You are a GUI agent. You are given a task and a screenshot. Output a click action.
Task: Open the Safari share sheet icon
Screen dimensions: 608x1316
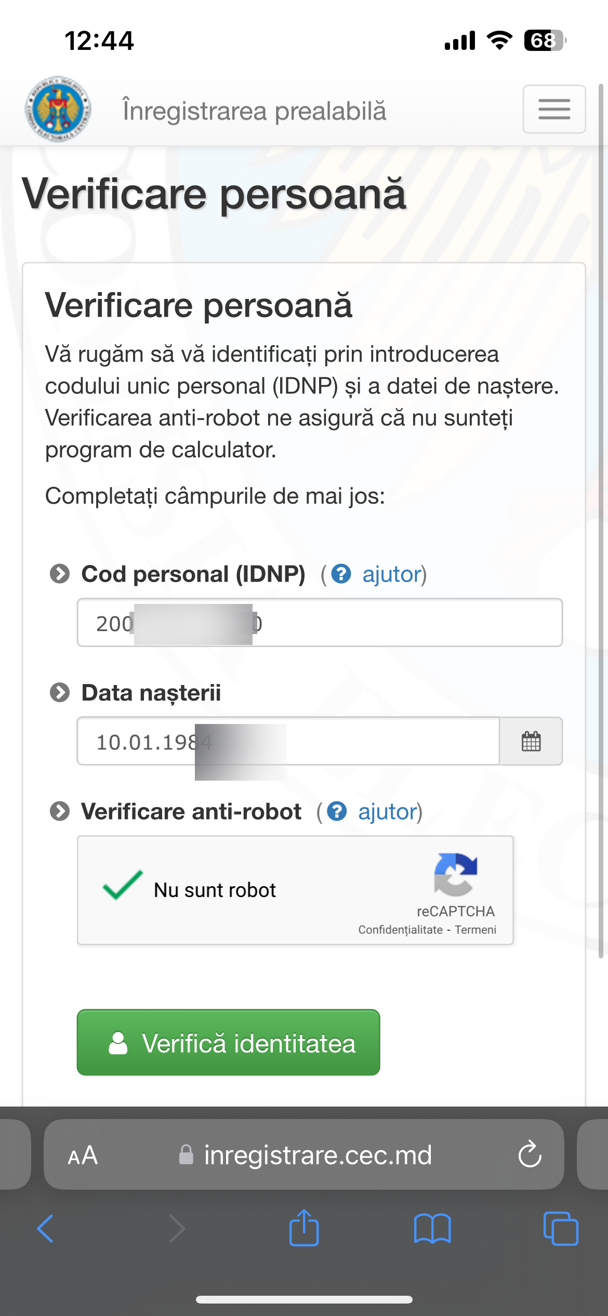[304, 1228]
